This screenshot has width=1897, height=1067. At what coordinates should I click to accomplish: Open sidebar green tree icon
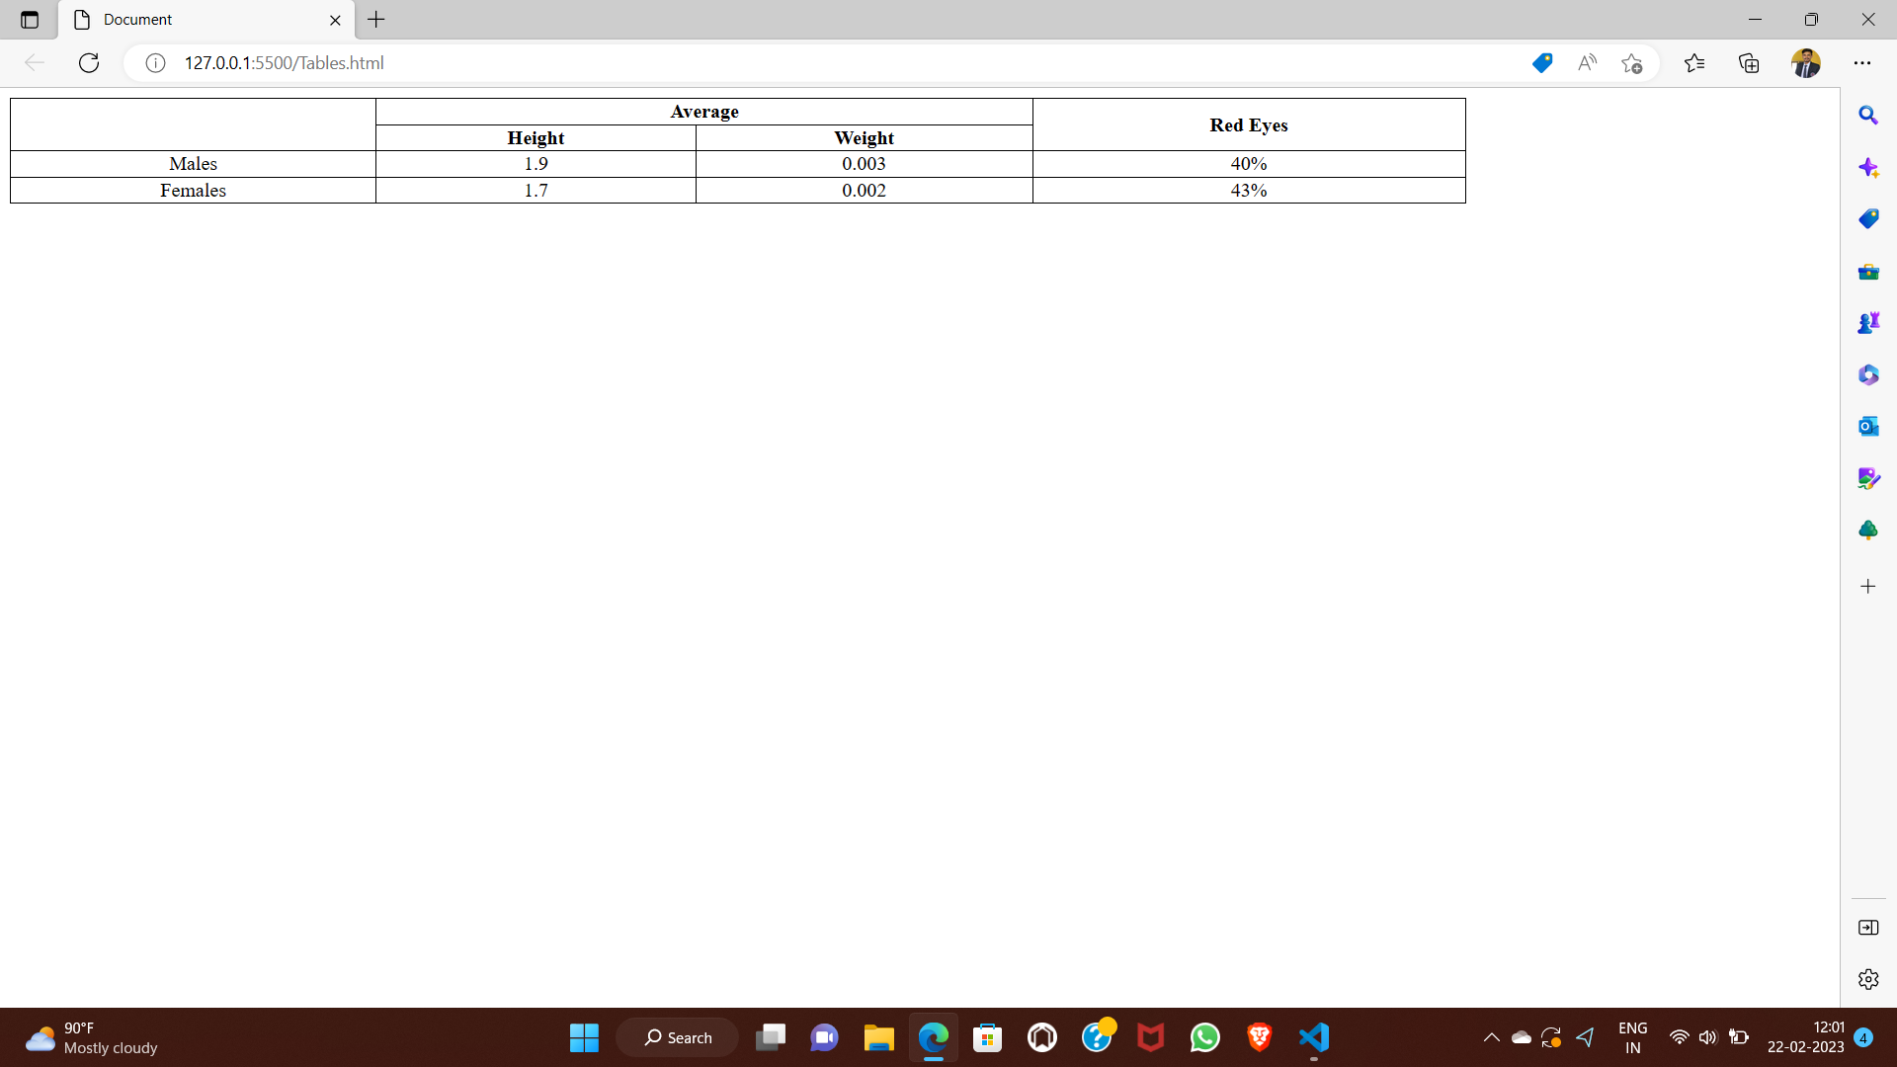pos(1868,531)
